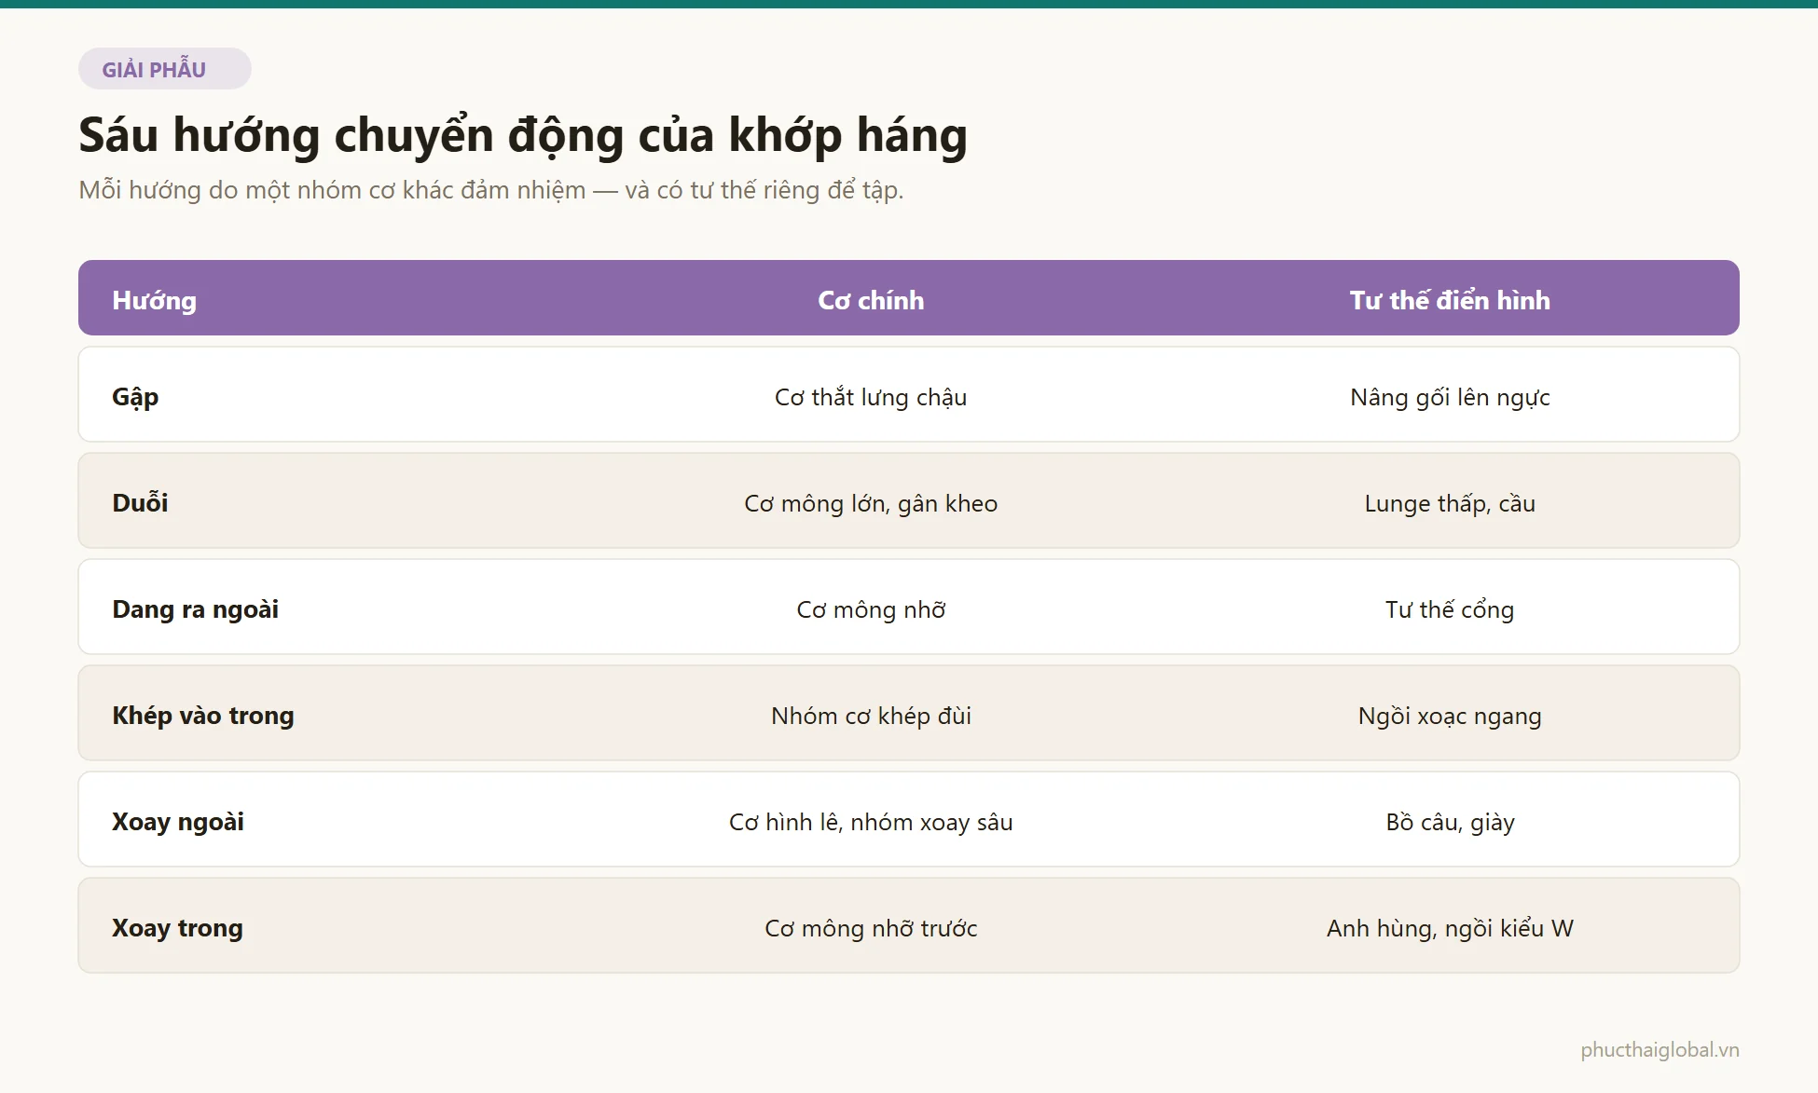Screen dimensions: 1818x1093
Task: Click the cell 'Cơ hình lê, nhóm xoay sâu'
Action: pyautogui.click(x=871, y=823)
